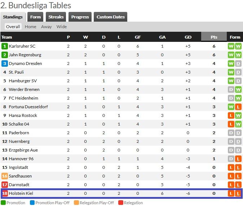Image resolution: width=243 pixels, height=206 pixels.
Task: Click Werder Bremen's win form icon
Action: click(x=238, y=89)
